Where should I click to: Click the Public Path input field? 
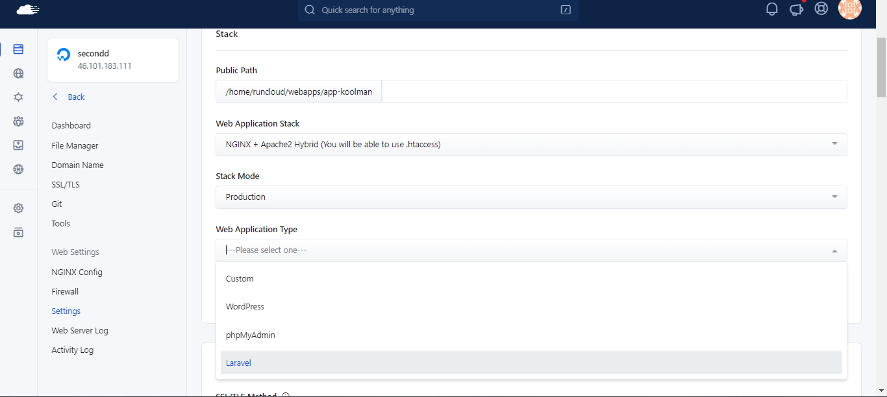point(614,91)
